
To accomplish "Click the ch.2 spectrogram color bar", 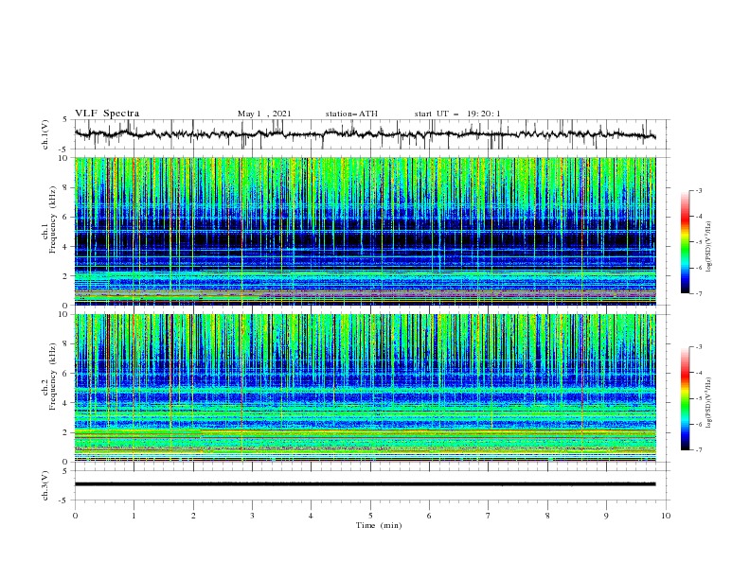I will 685,398.
